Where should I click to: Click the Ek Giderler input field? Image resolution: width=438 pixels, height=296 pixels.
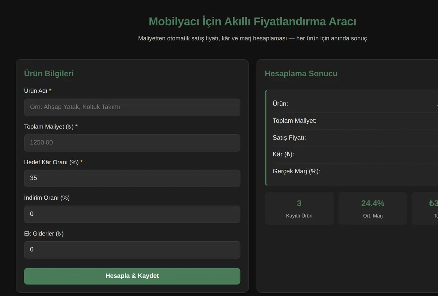pyautogui.click(x=132, y=250)
